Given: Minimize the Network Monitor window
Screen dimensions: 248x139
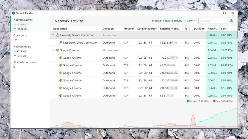Looking at the screenshot, I should point(216,13).
